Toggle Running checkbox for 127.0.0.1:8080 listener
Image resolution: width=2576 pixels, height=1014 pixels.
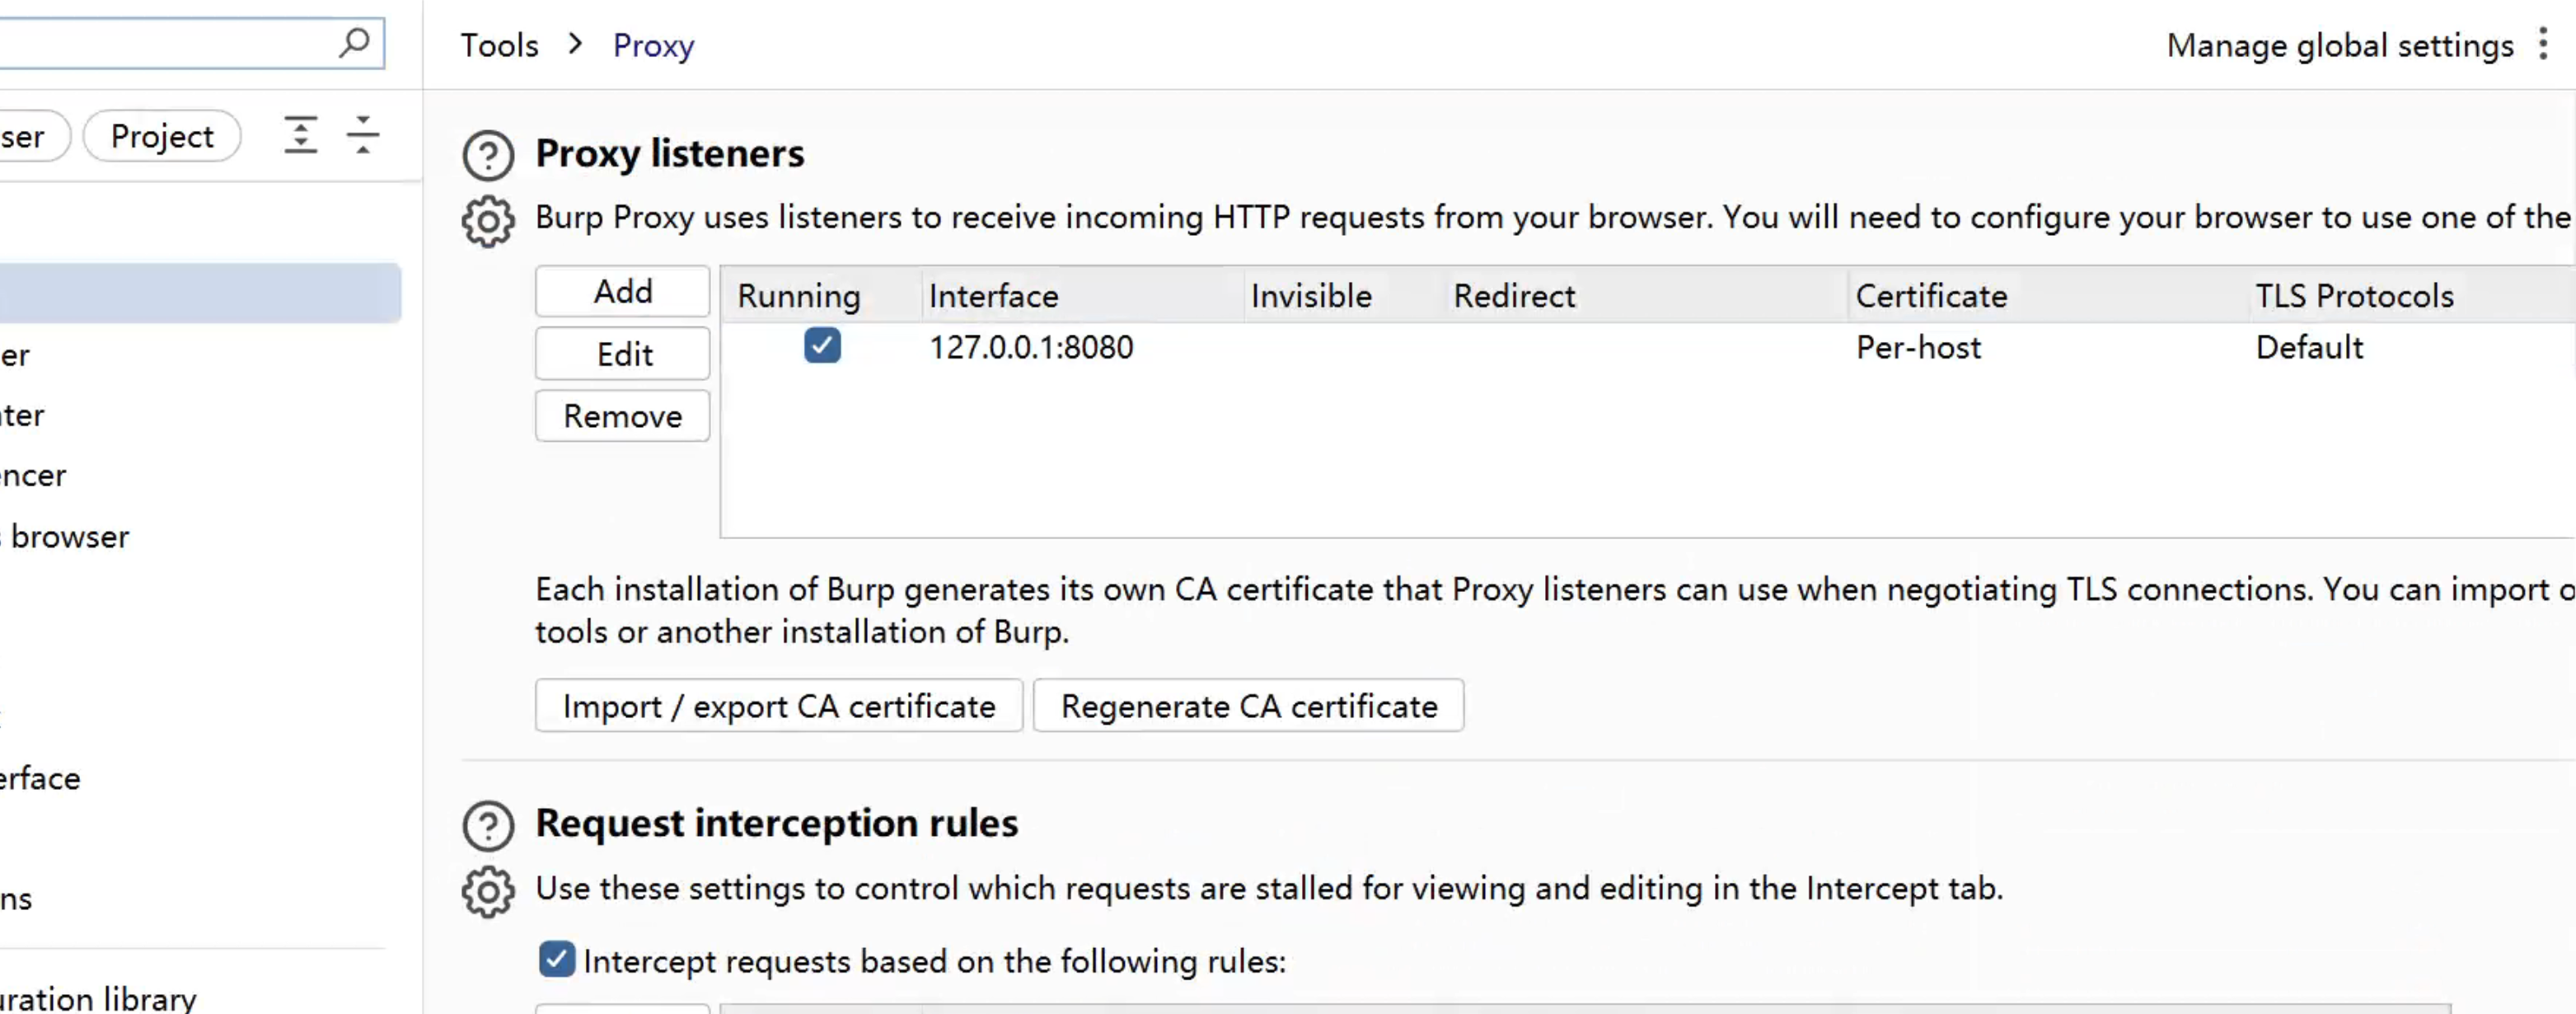[822, 346]
